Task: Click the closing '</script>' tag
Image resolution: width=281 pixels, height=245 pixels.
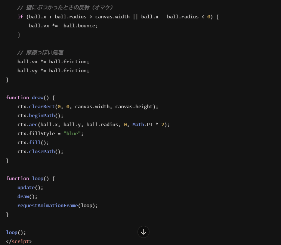Action: pyautogui.click(x=19, y=241)
